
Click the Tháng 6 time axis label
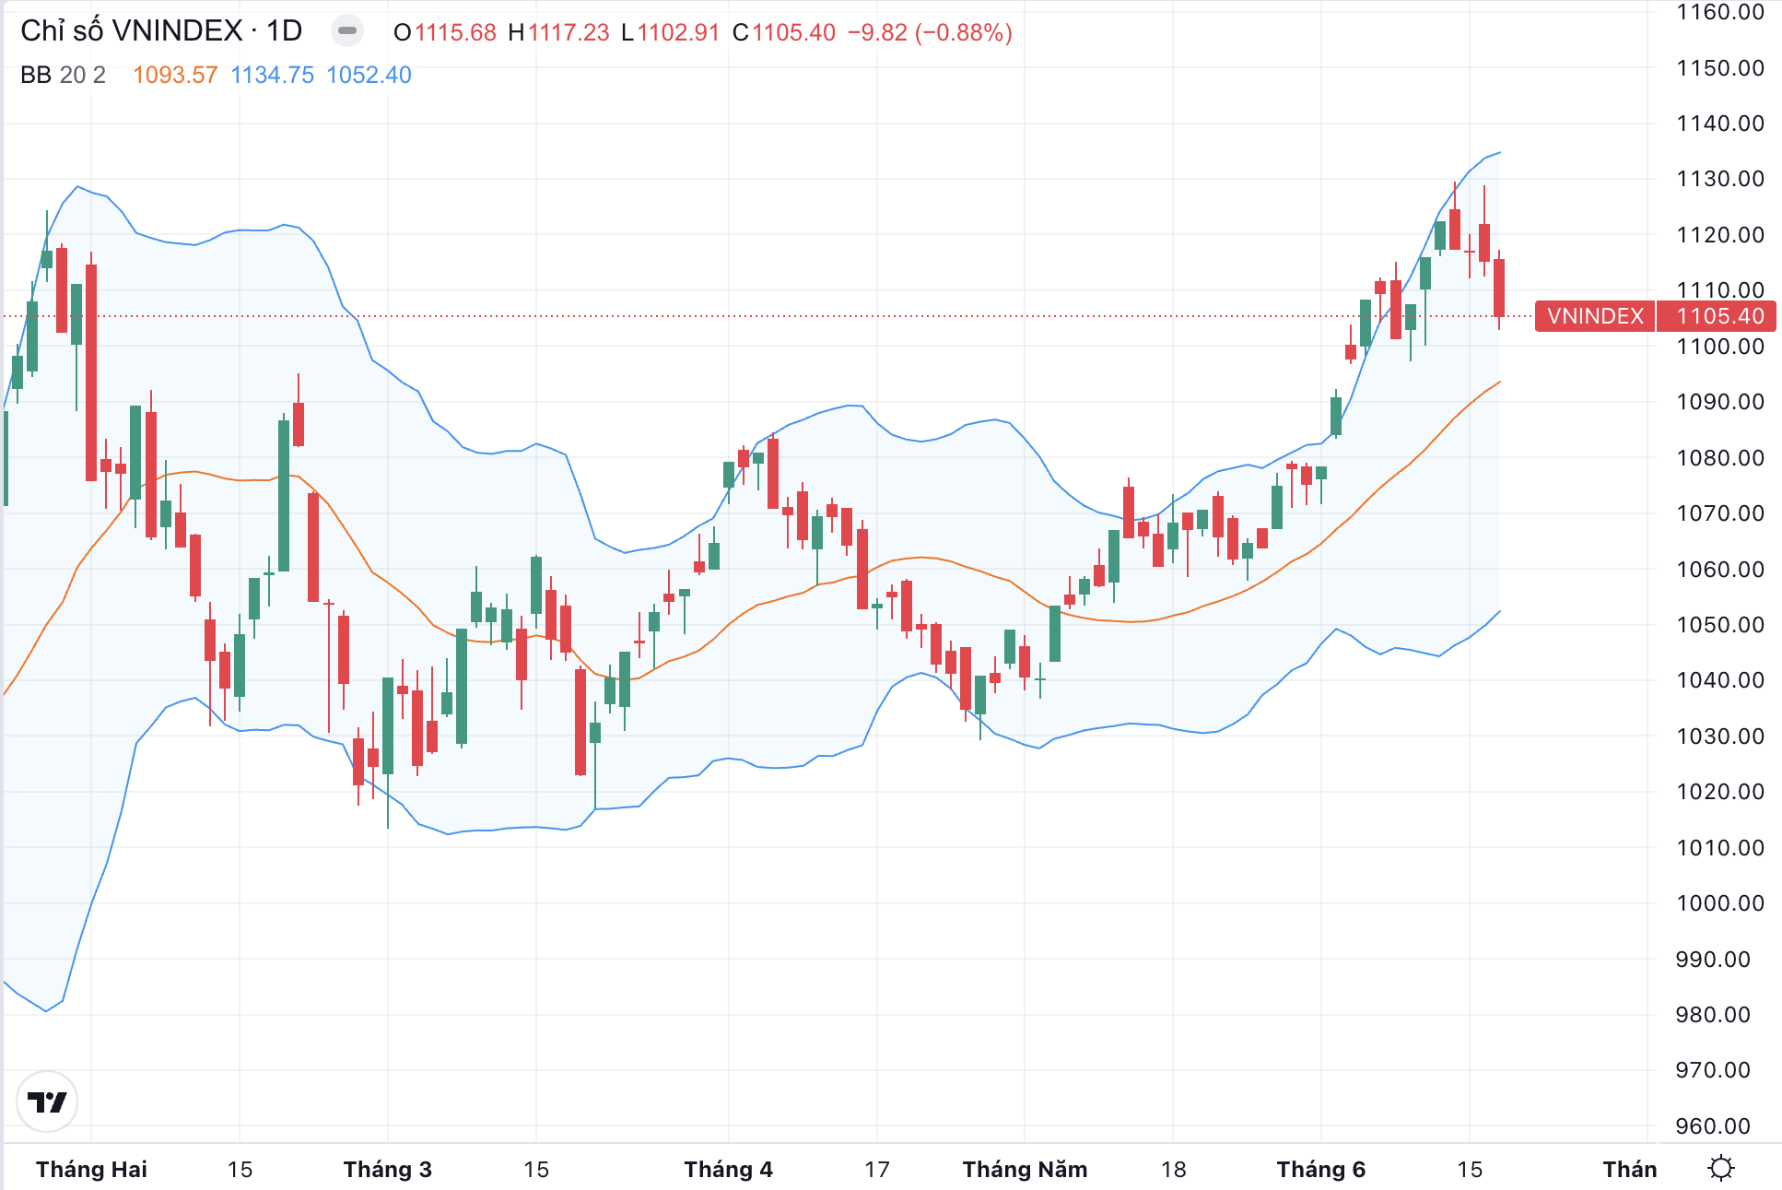[1321, 1170]
